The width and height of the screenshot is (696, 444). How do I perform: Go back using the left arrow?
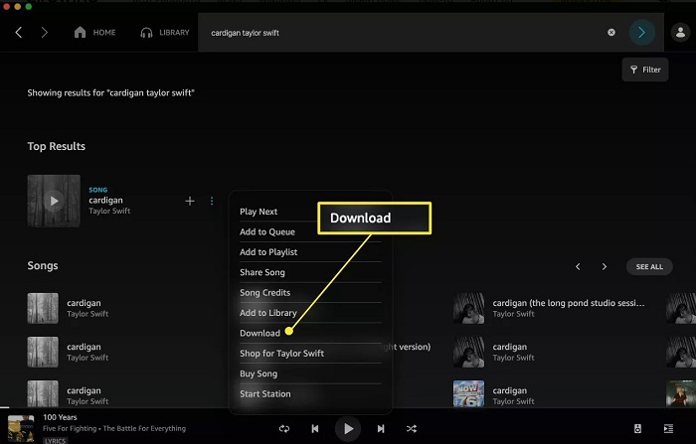point(19,33)
